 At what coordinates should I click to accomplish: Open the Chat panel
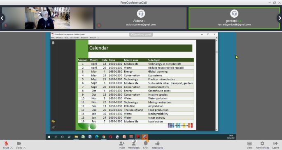pos(146,145)
